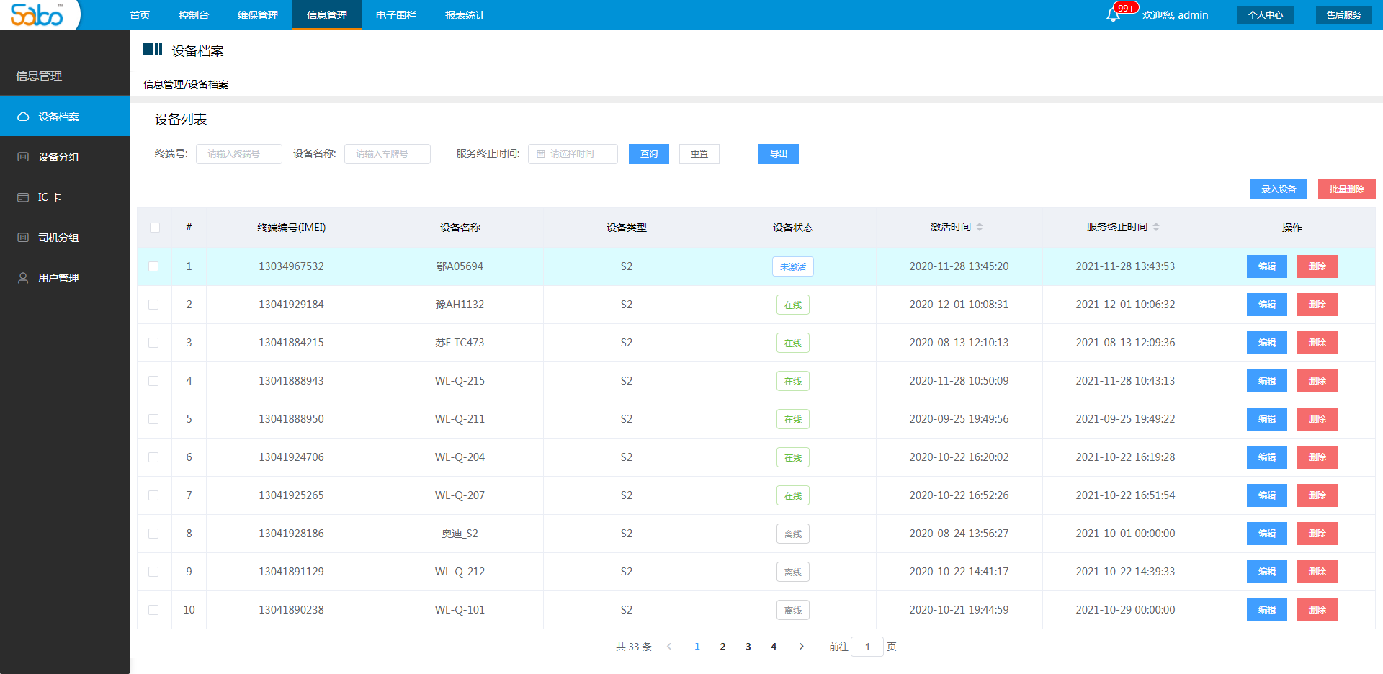The width and height of the screenshot is (1383, 674).
Task: Click the notification bell icon
Action: tap(1113, 15)
